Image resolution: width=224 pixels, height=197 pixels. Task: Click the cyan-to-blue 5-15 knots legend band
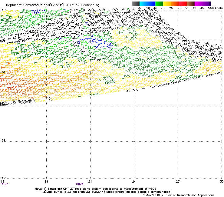click(x=147, y=4)
